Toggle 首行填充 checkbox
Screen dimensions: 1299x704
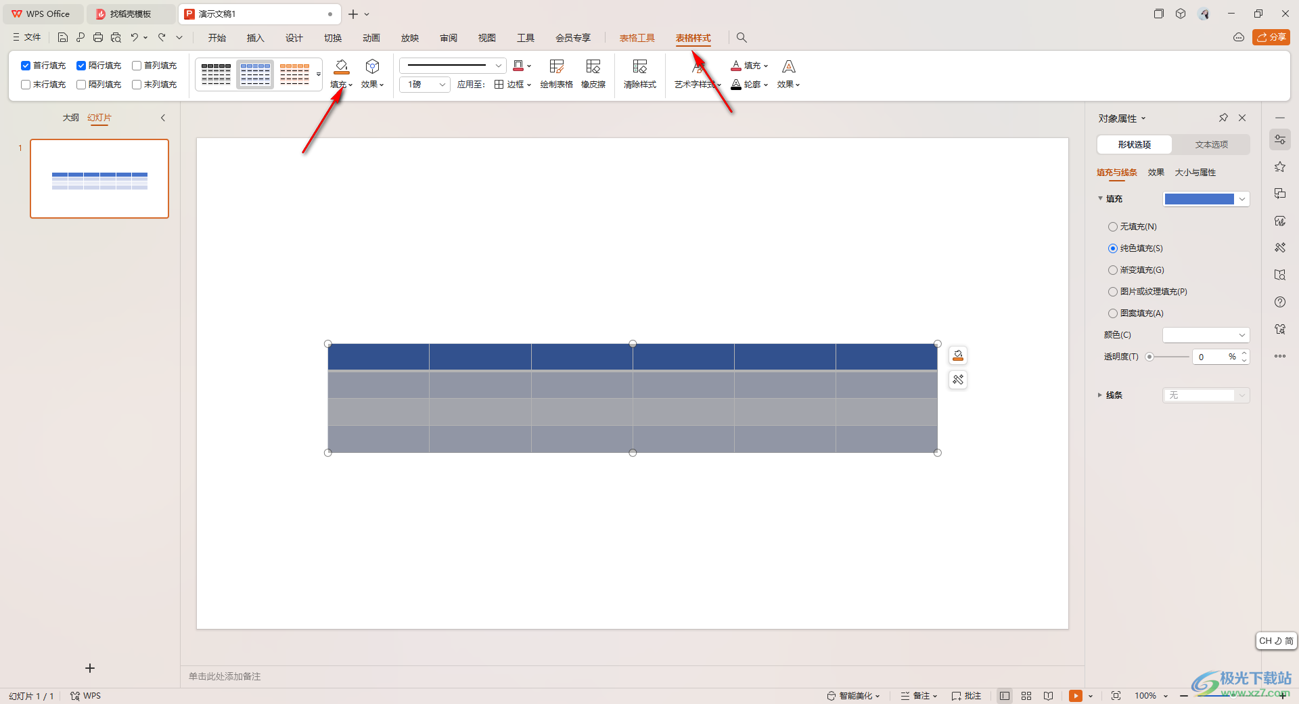26,66
